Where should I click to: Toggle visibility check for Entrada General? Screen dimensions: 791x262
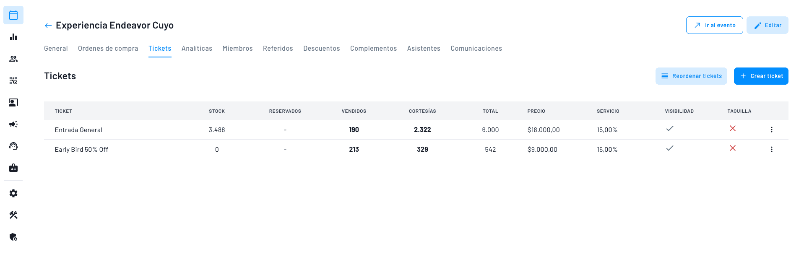click(670, 128)
